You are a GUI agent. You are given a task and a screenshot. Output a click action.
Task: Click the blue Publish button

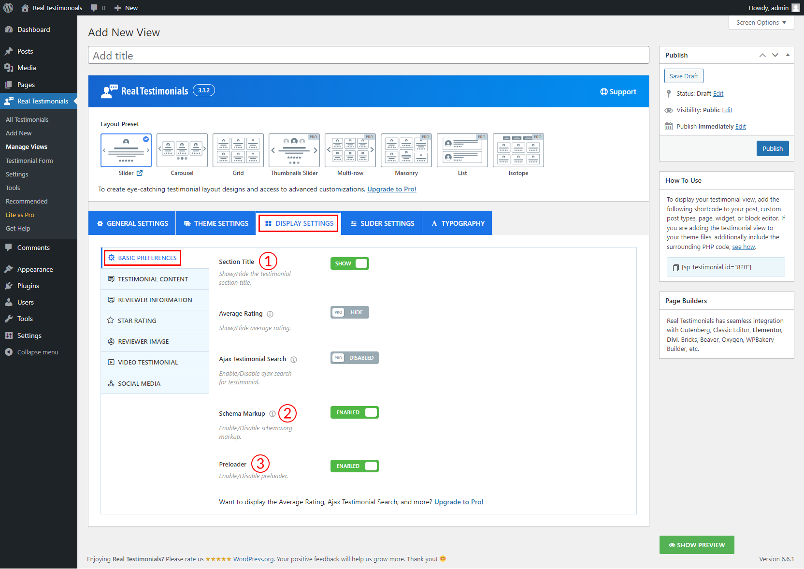pos(773,148)
